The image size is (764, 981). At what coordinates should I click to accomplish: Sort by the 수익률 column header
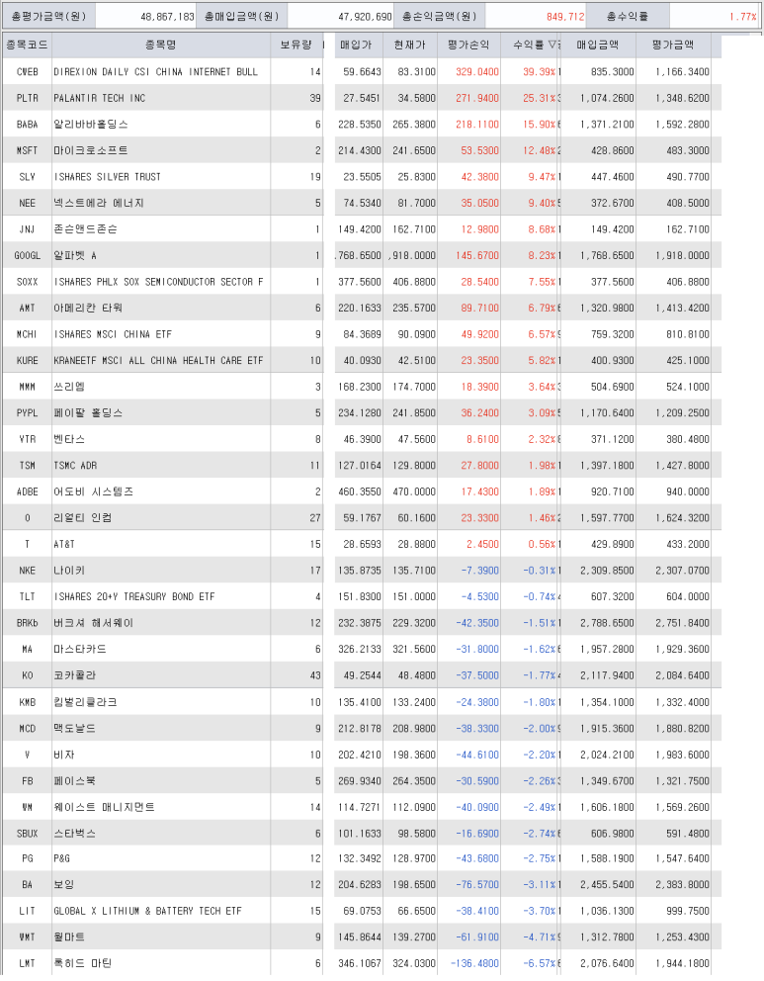click(x=535, y=45)
